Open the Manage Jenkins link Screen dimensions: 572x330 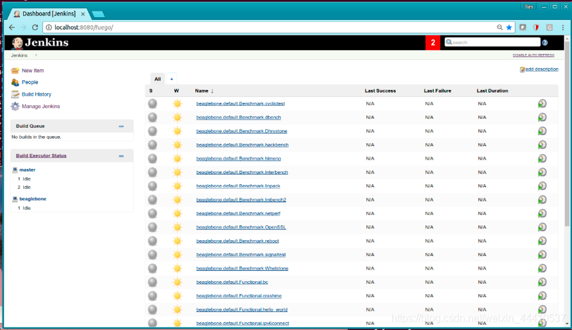(x=41, y=107)
